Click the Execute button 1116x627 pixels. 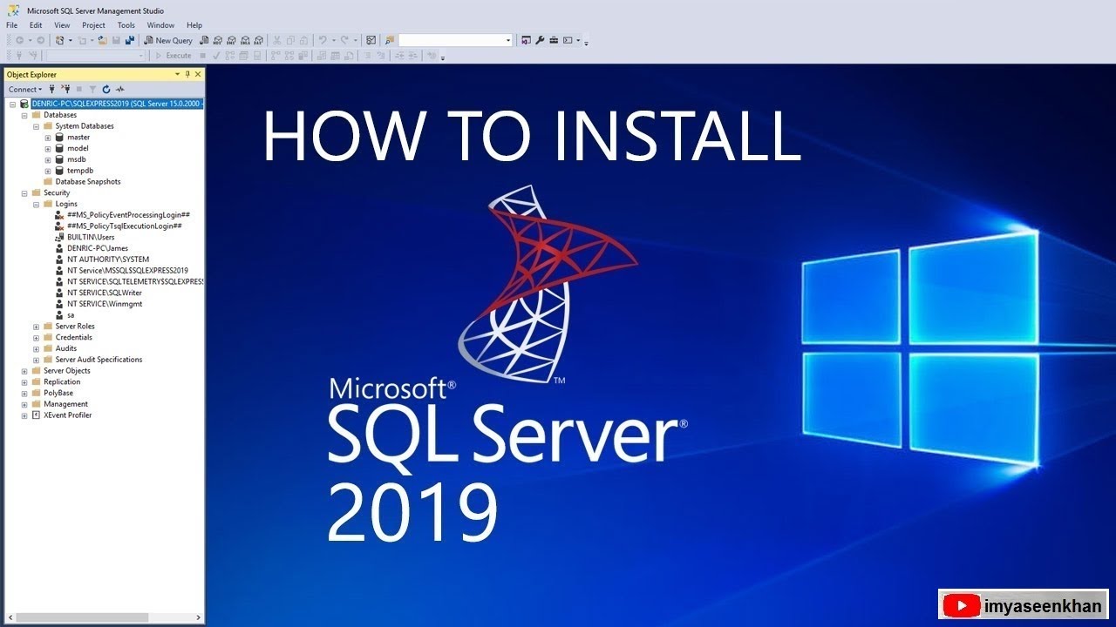174,55
